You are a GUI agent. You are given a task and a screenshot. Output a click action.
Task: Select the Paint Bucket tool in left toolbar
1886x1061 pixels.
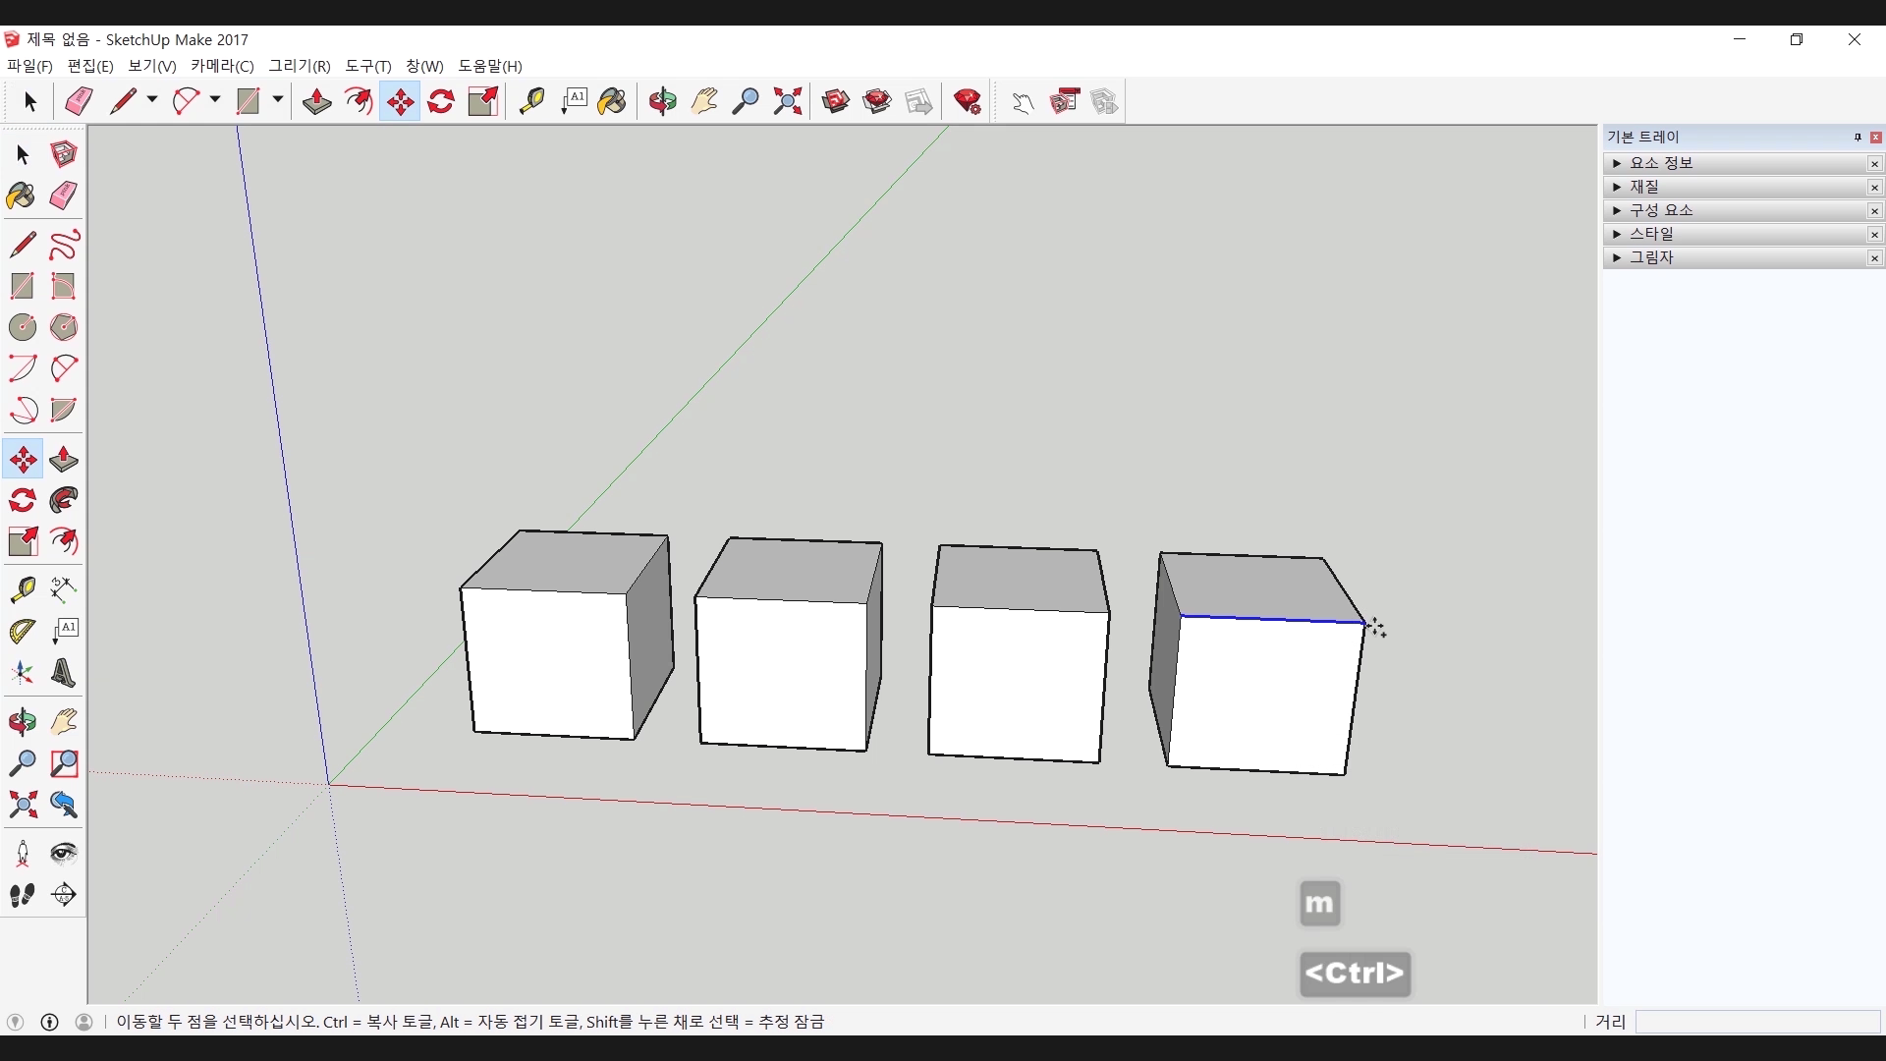click(x=22, y=195)
